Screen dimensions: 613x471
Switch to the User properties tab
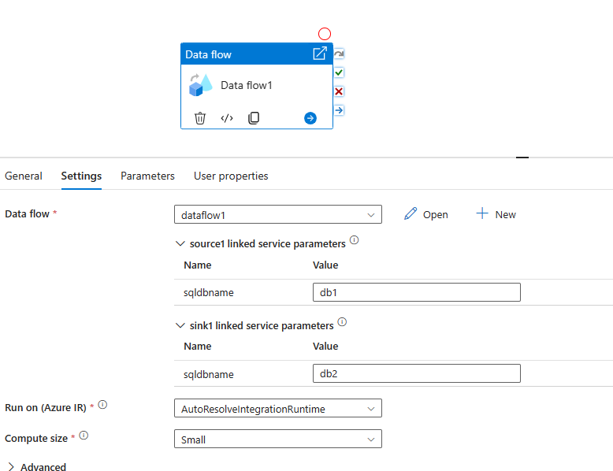(231, 176)
